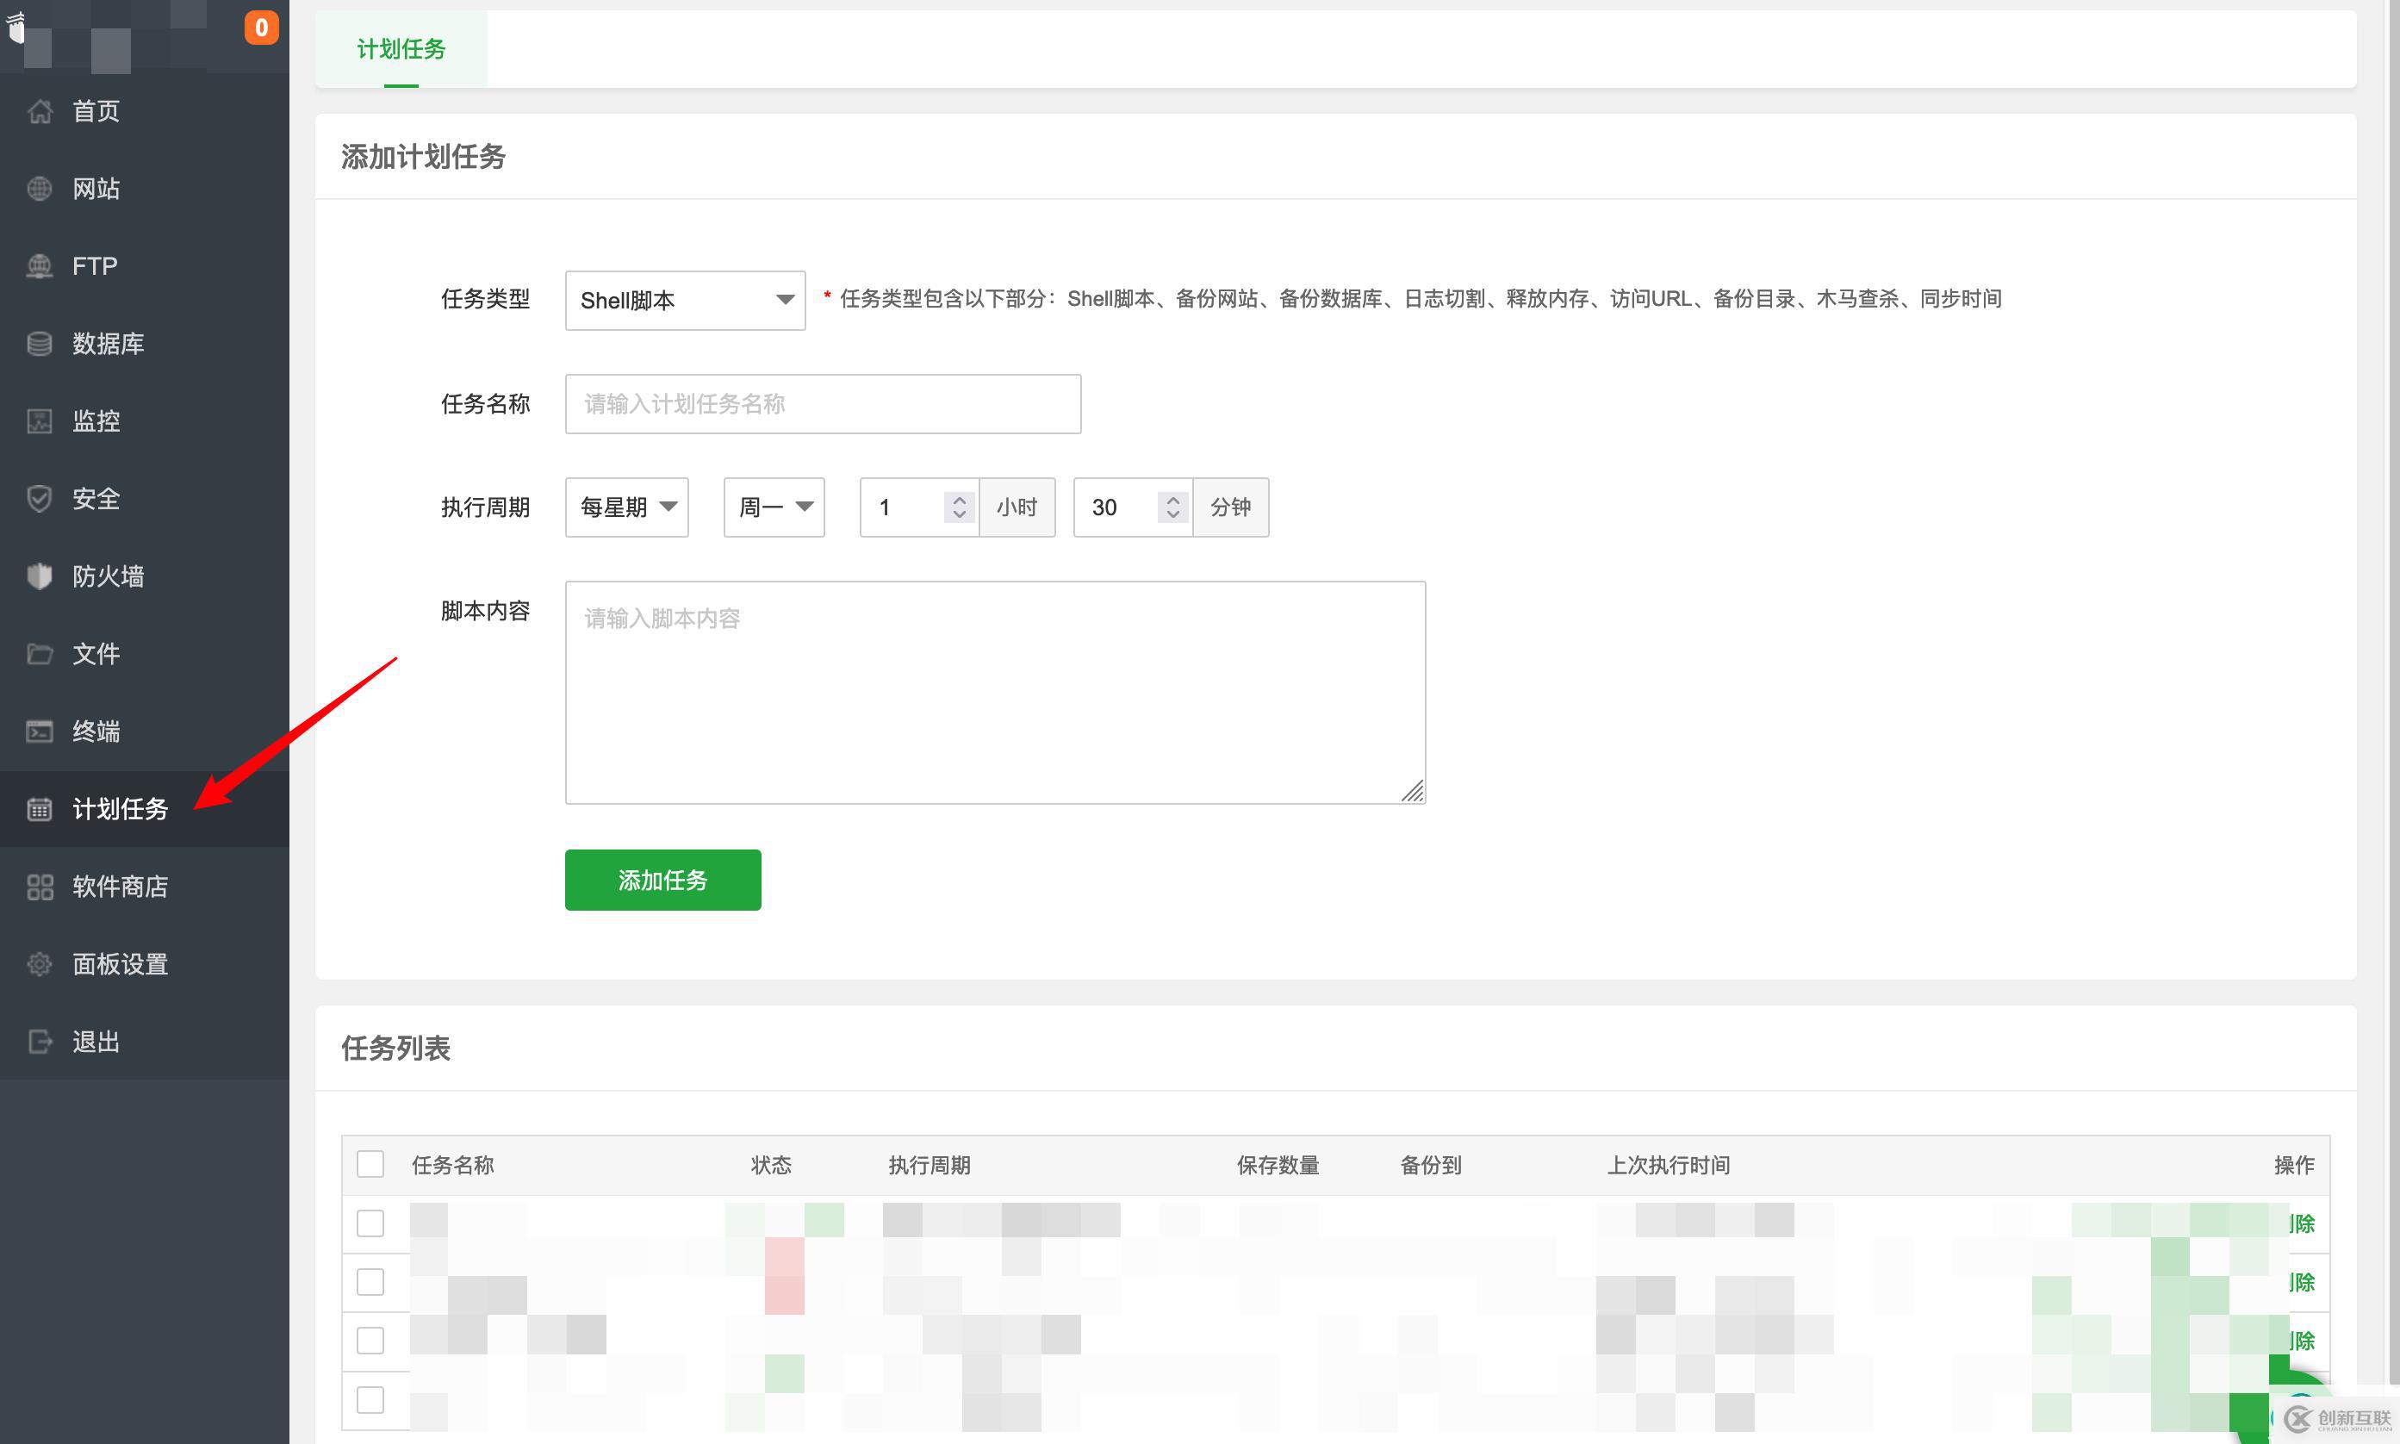
Task: Expand the 每星期 period dropdown
Action: tap(626, 507)
